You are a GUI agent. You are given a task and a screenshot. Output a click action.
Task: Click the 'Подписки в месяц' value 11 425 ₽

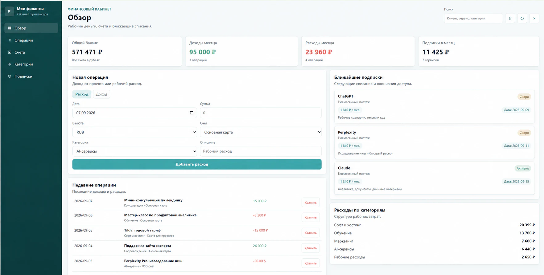tap(435, 52)
